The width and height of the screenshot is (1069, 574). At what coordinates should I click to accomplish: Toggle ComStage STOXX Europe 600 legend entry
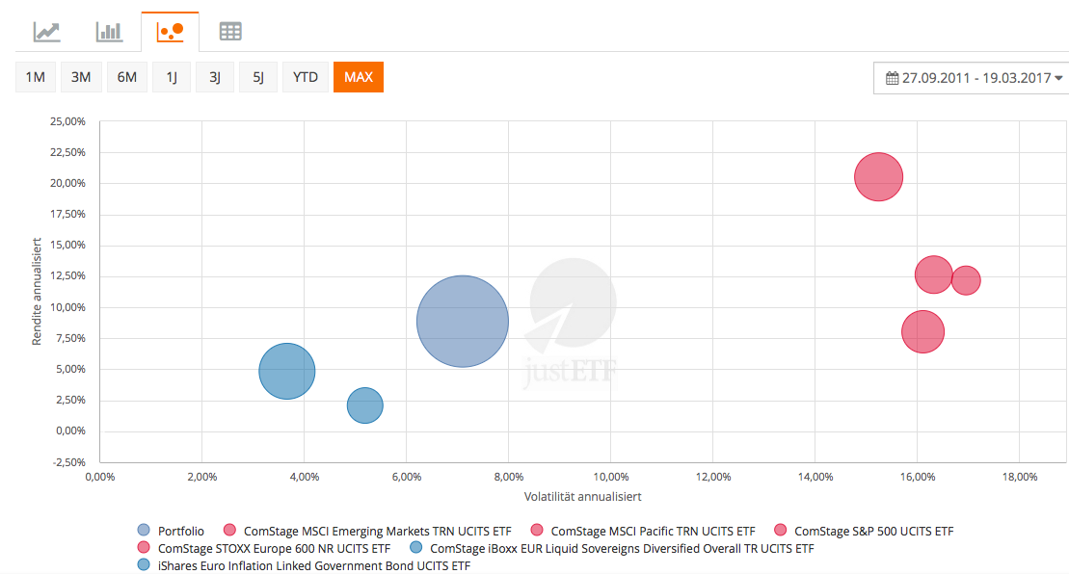(264, 548)
